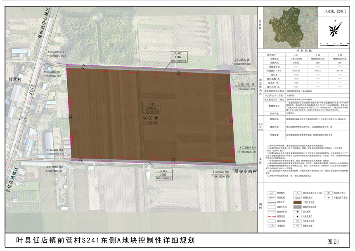Click the gray road land legend swatch
Viewport: 355px width, 251px height.
click(298, 207)
